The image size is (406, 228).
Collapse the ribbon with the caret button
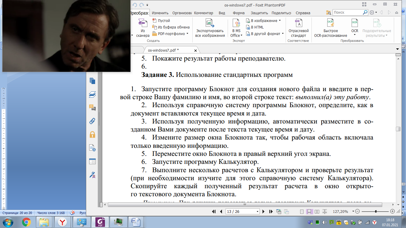click(x=397, y=13)
